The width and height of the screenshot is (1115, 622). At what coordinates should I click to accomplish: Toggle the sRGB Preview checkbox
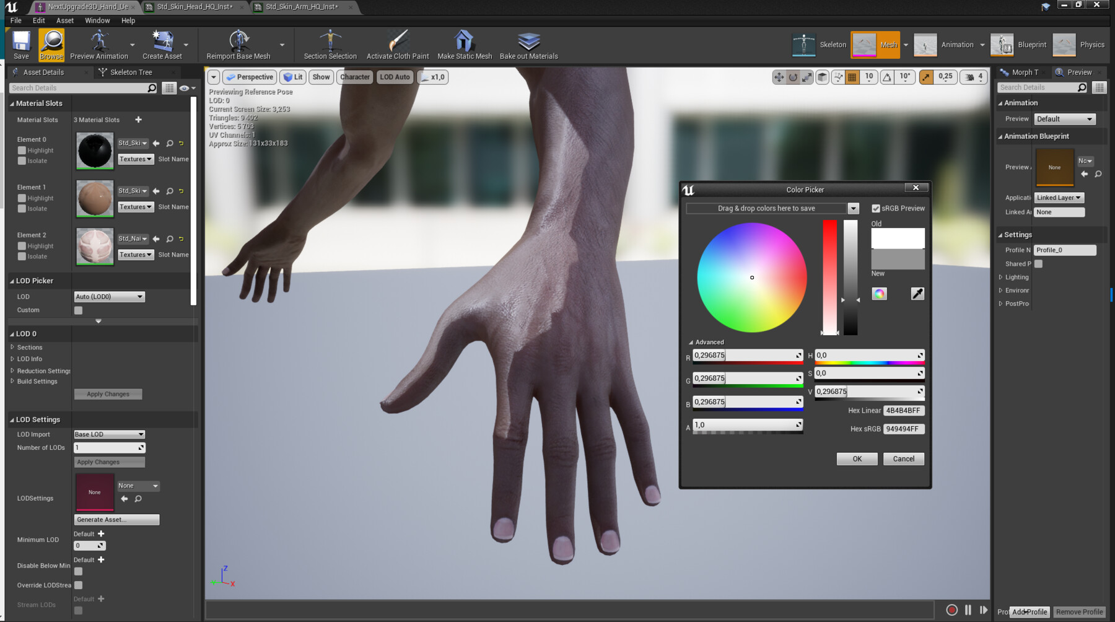877,208
